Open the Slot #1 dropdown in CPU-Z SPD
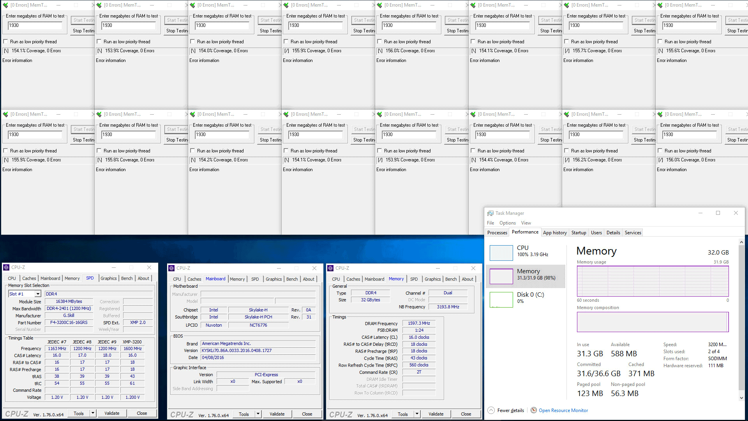The image size is (748, 421). (x=38, y=294)
